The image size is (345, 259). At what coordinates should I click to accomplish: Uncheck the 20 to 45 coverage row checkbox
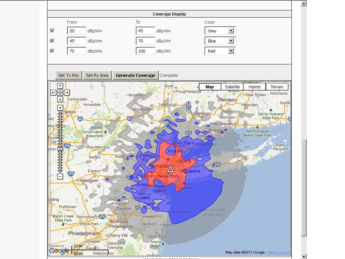(x=52, y=31)
